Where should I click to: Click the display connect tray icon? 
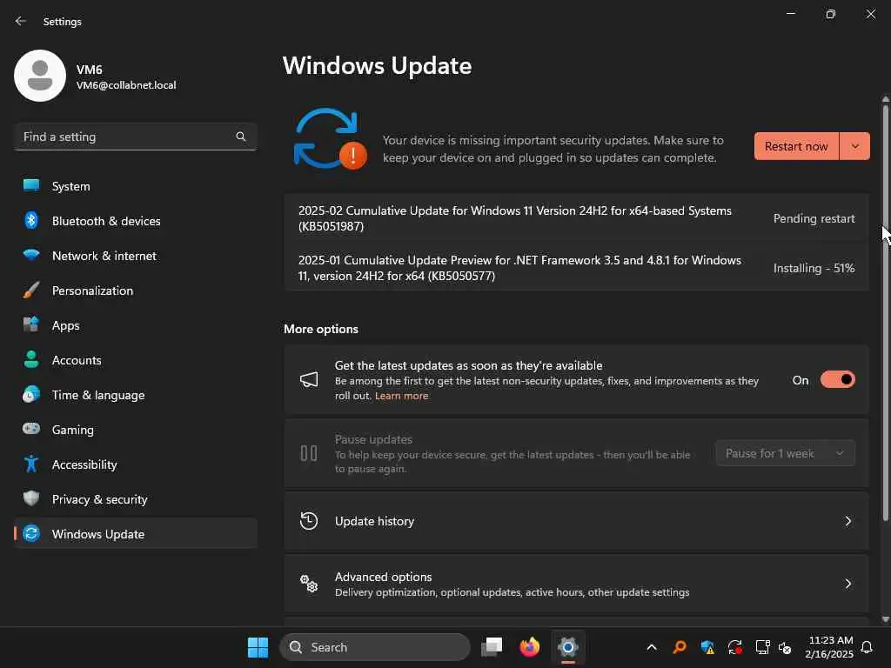point(762,647)
